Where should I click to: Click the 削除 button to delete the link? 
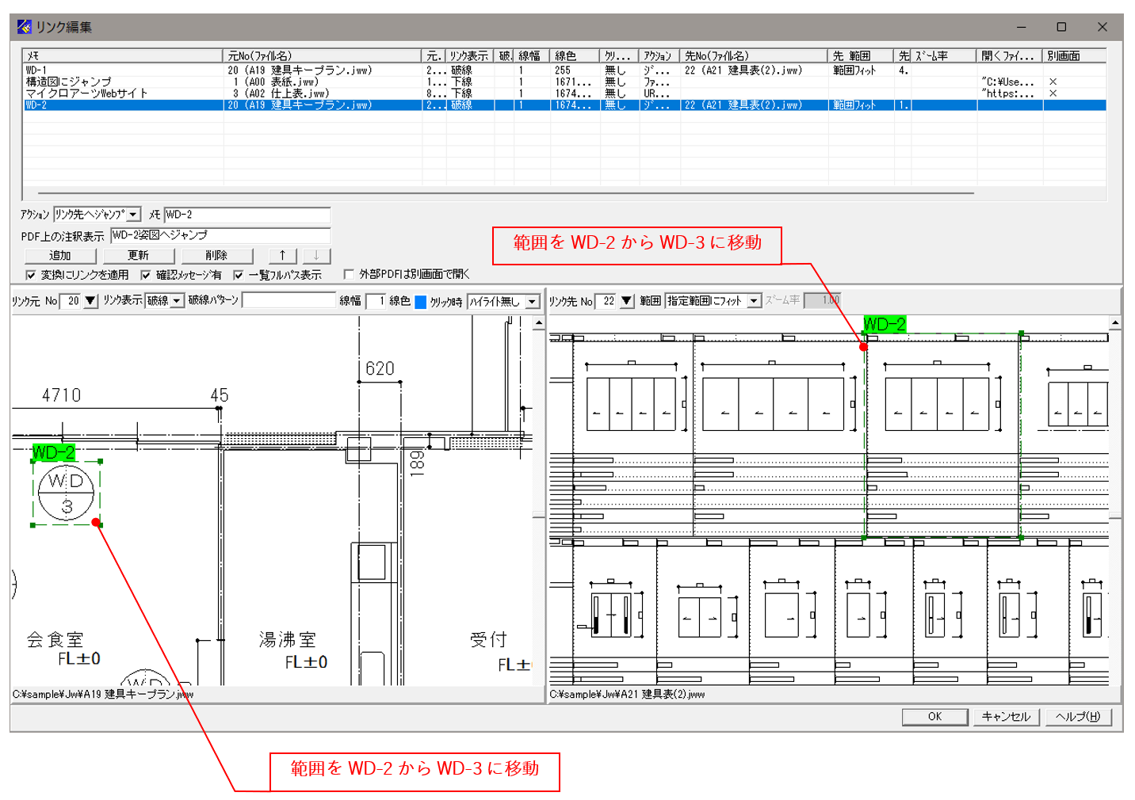(216, 255)
